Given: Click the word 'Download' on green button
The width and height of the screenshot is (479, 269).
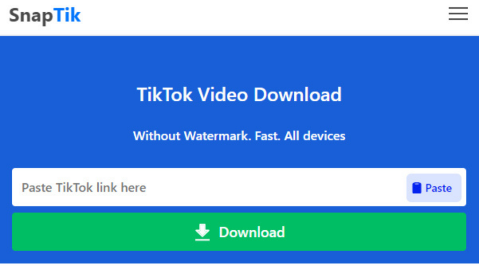Looking at the screenshot, I should click(252, 233).
